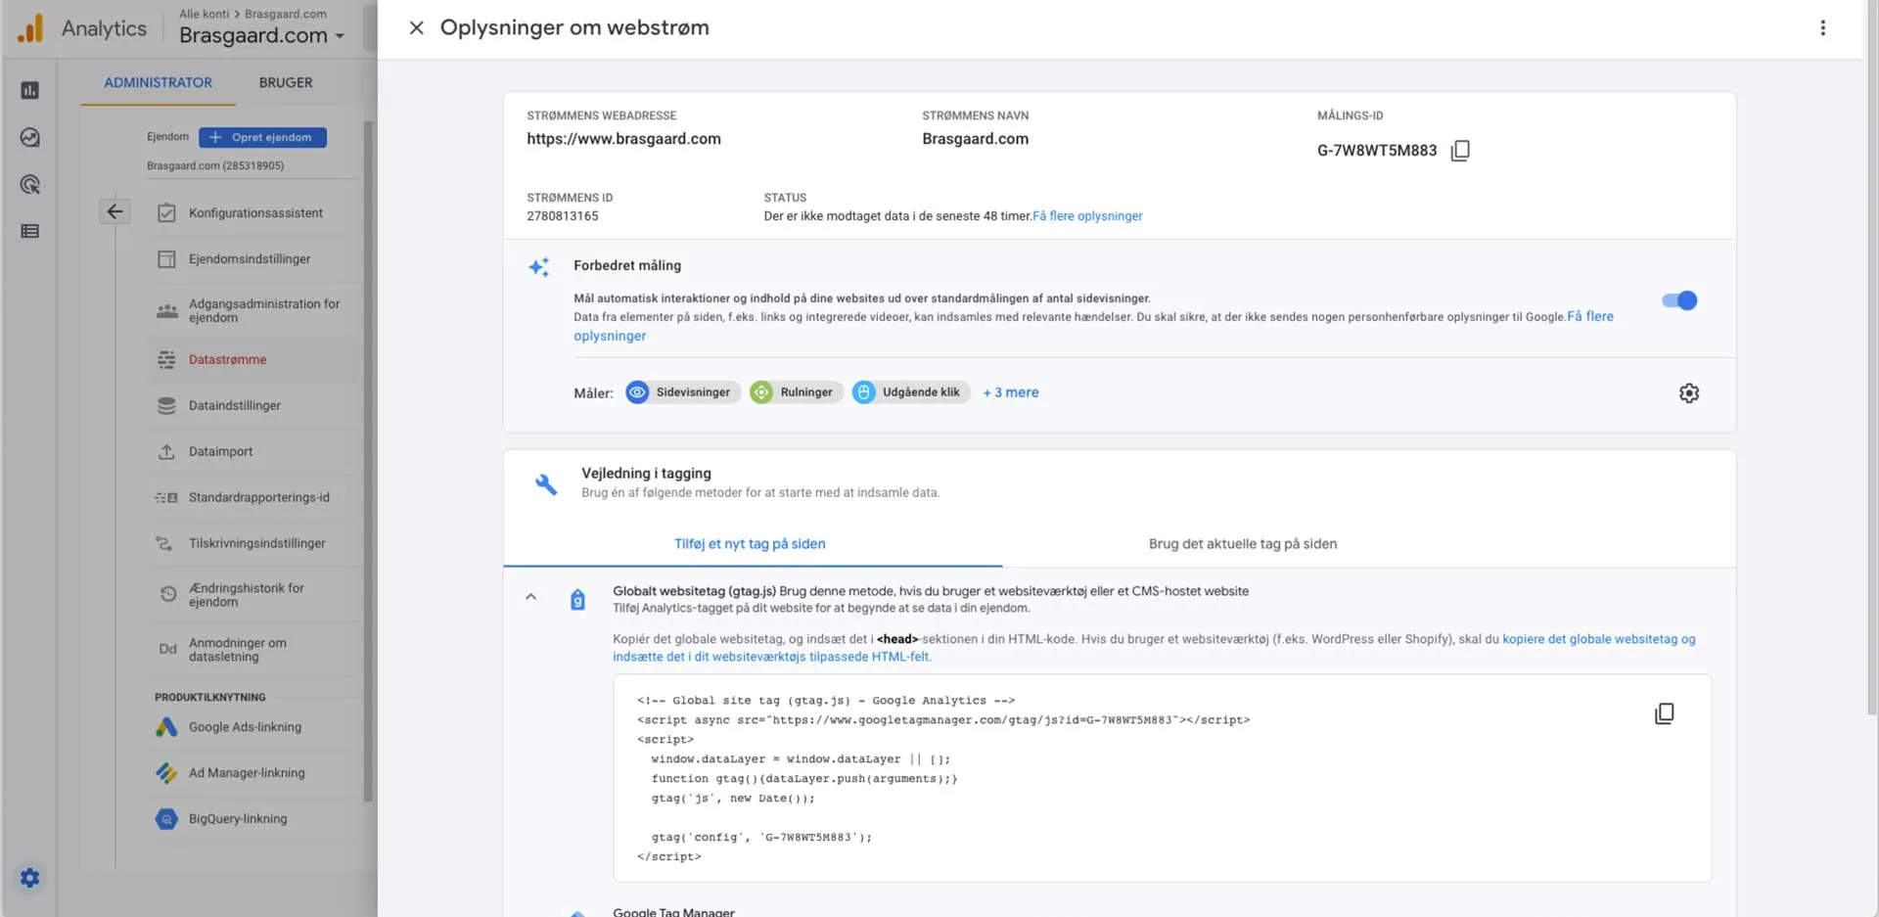Expand the '+ 3 mere' measurements
This screenshot has width=1879, height=917.
[x=1011, y=392]
